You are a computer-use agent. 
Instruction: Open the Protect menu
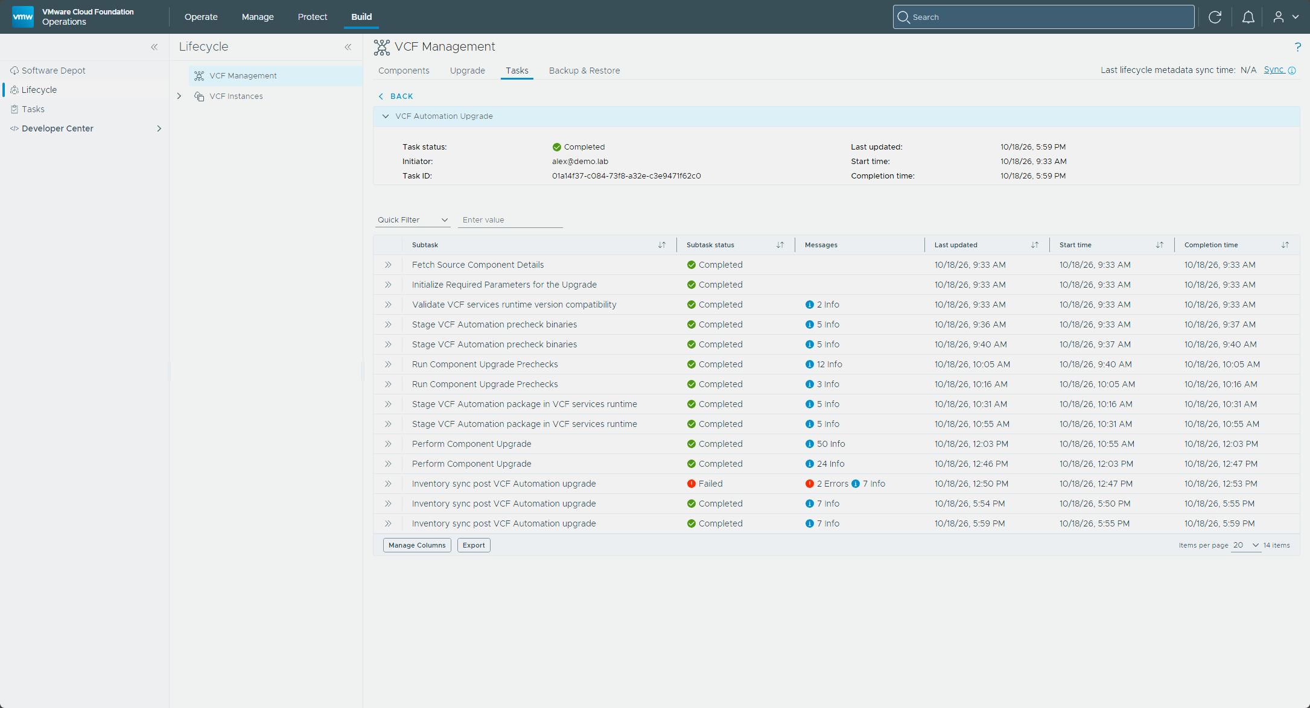tap(312, 17)
